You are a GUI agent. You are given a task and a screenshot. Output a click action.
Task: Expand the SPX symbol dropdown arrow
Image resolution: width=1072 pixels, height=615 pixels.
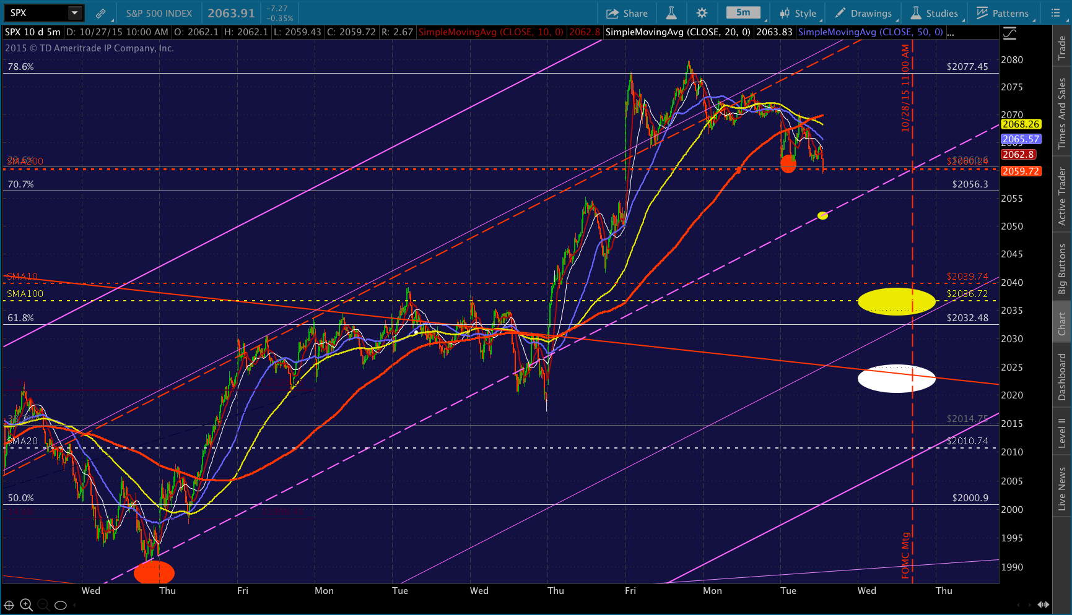75,13
